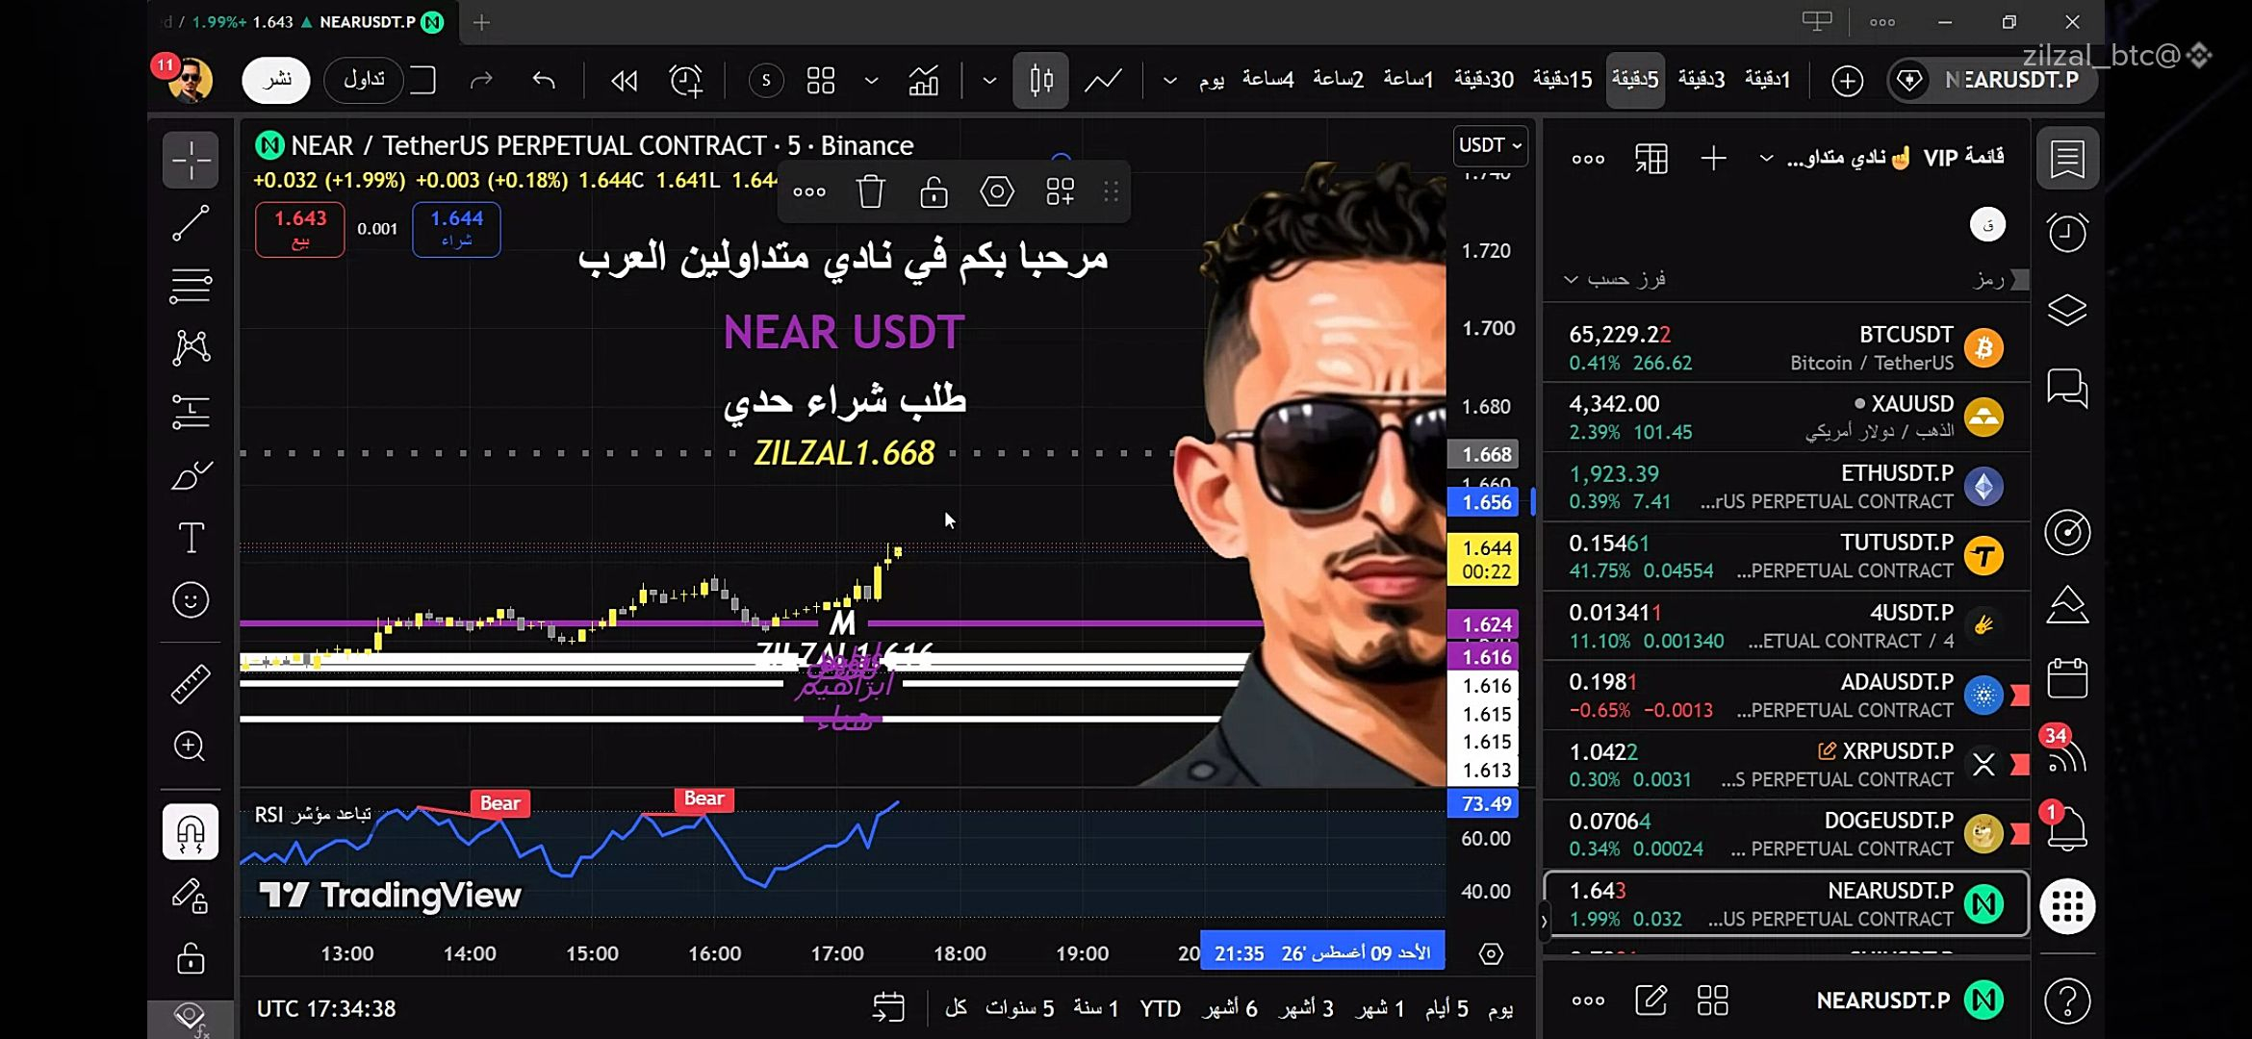Open notifications bell with badge 1
Viewport: 2252px width, 1039px height.
2067,827
